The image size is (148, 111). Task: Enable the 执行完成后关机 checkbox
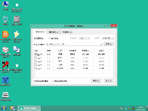coord(53,81)
